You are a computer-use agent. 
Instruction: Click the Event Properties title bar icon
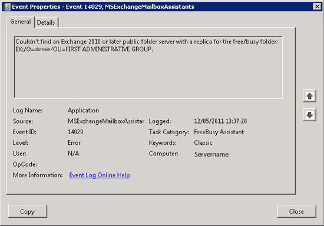(x=7, y=7)
